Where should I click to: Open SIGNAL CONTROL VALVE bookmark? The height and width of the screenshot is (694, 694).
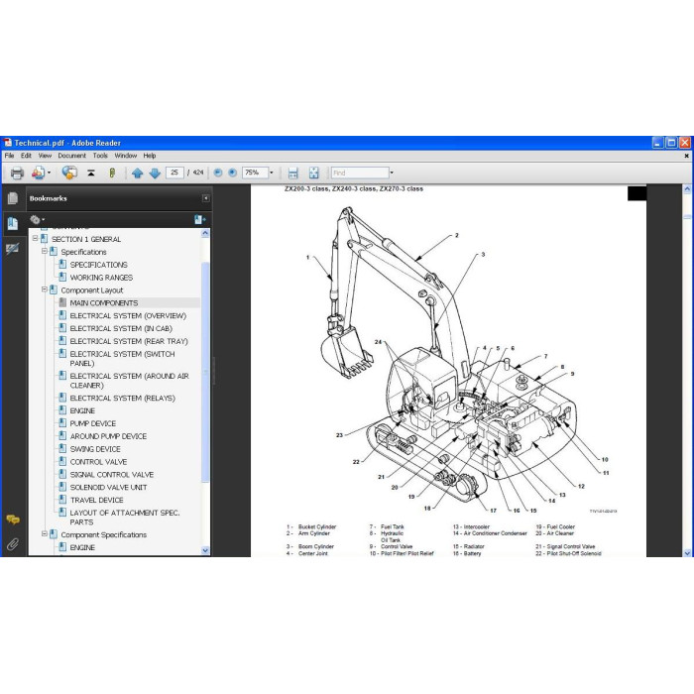coord(112,475)
